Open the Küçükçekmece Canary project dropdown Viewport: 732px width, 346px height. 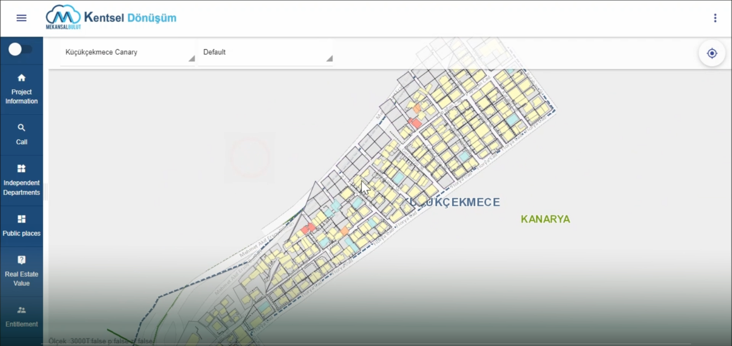[127, 53]
